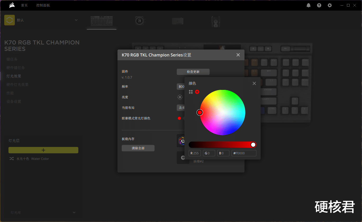
Task: Open the 默认 profile dropdown
Action: [76, 20]
